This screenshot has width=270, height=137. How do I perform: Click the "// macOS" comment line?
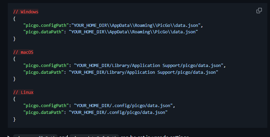[x=23, y=52]
